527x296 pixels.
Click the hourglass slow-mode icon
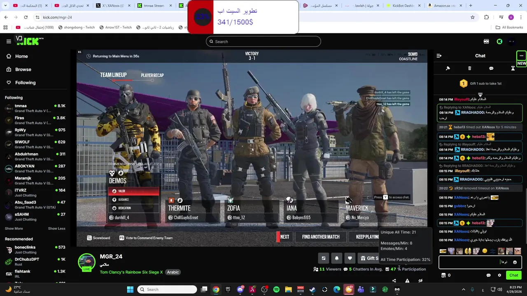[513, 68]
